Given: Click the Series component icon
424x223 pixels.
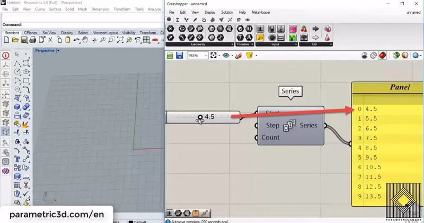Looking at the screenshot, I should 290,126.
